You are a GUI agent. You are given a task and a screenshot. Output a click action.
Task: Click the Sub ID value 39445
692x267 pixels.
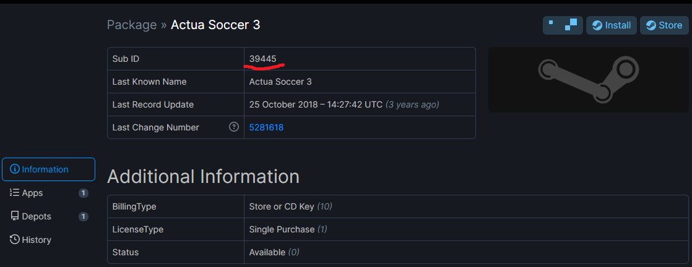262,59
